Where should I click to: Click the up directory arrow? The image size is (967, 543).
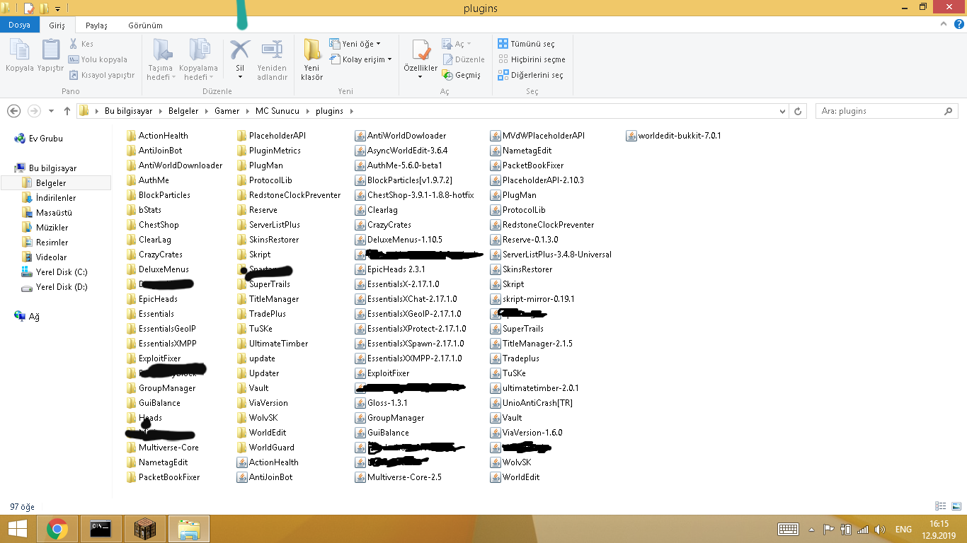pos(67,111)
